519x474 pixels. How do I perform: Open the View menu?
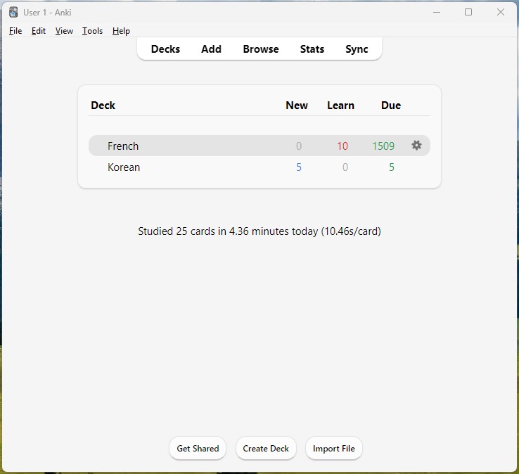click(64, 31)
